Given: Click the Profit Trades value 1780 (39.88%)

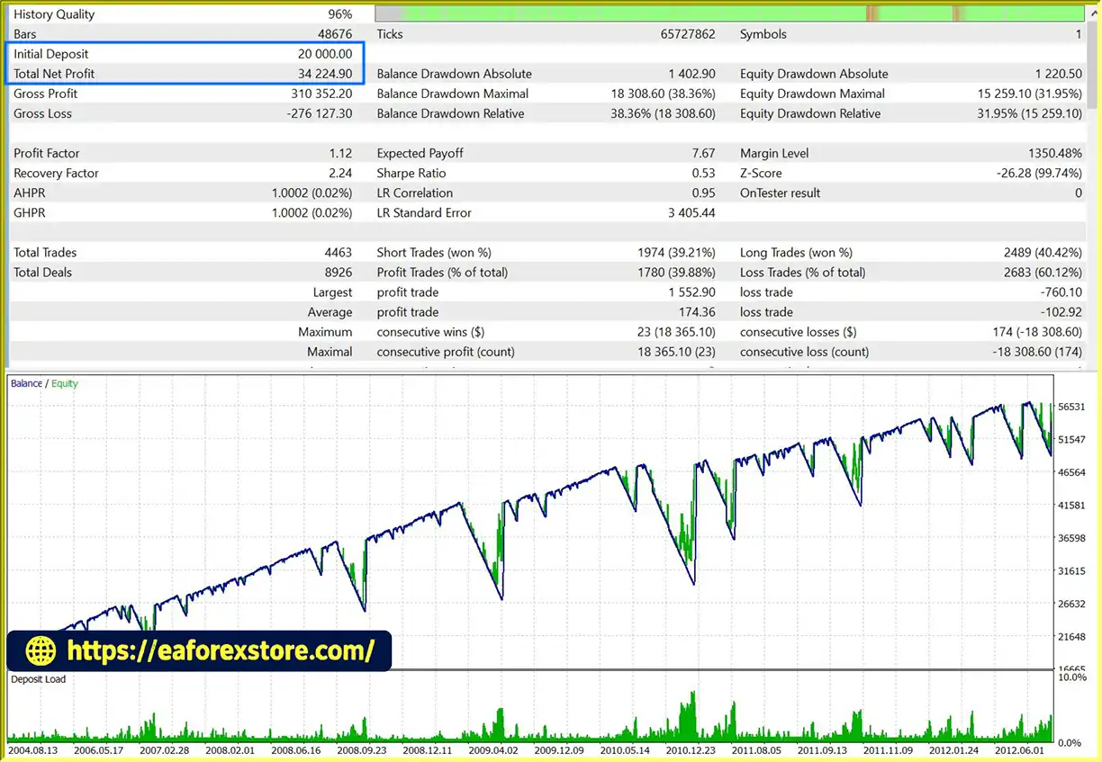Looking at the screenshot, I should [x=676, y=272].
